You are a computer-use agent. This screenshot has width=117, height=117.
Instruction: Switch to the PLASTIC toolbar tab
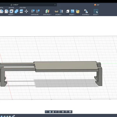pos(11,8)
